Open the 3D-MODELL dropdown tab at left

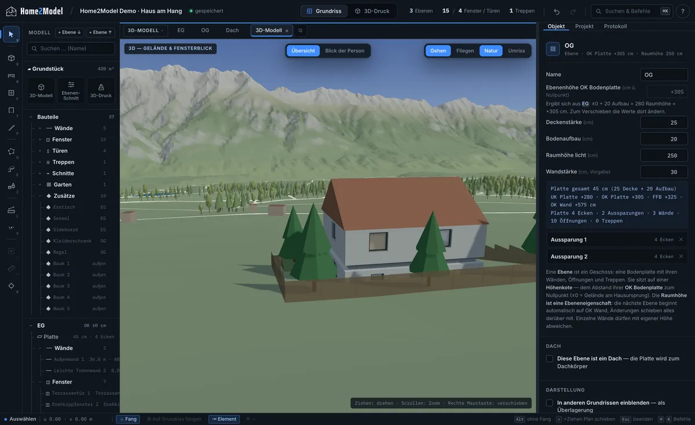(x=145, y=30)
